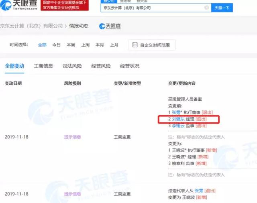257x203 pixels.
Task: Click the first row date 2019-11-18
Action: 16,137
